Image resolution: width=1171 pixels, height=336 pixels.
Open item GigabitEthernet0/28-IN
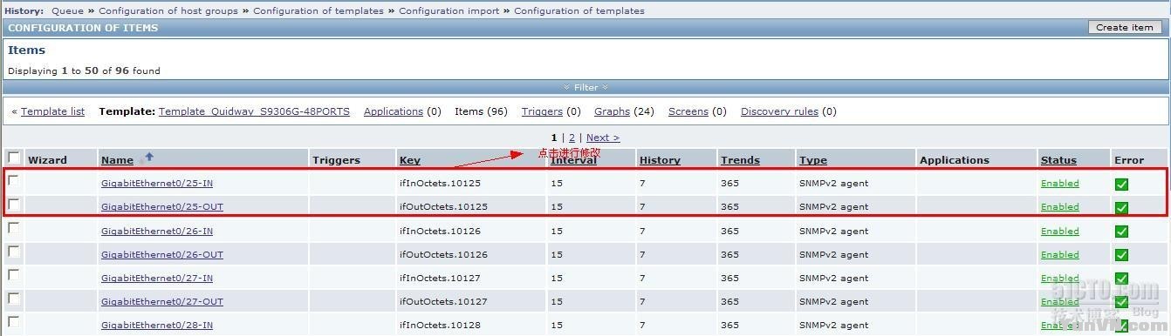click(157, 326)
